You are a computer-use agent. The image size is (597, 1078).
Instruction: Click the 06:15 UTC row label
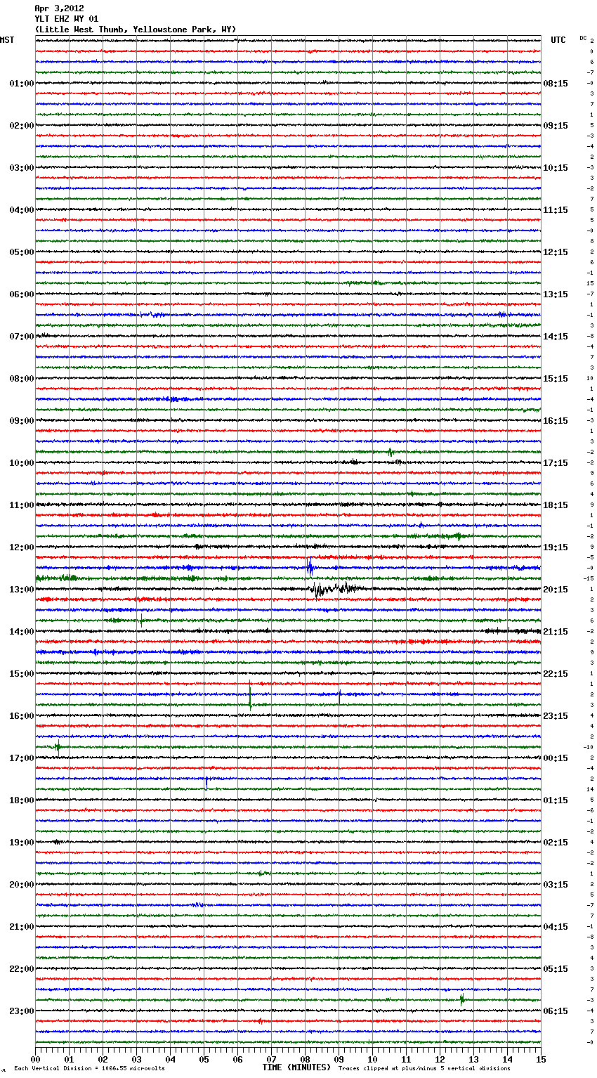tap(556, 1011)
